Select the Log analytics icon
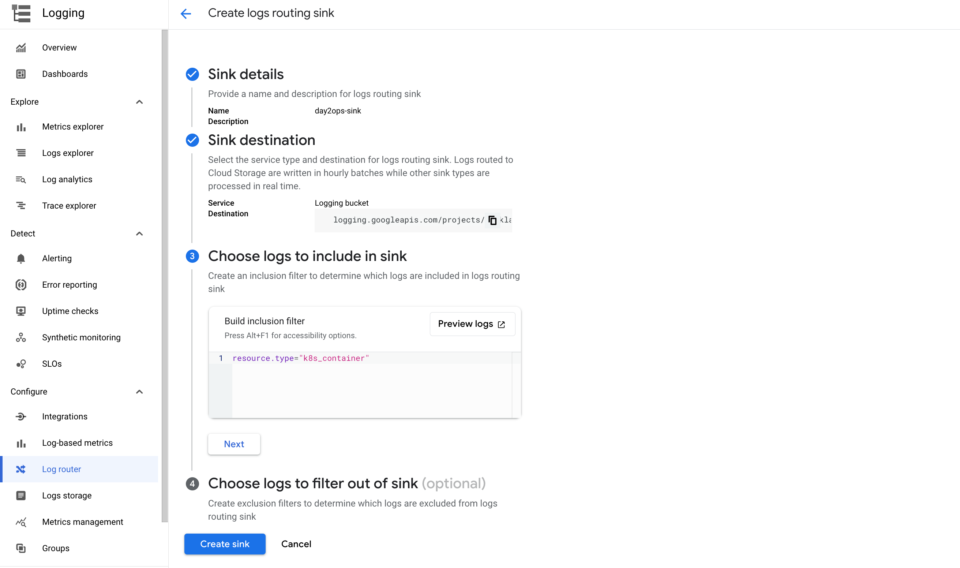The height and width of the screenshot is (568, 960). pyautogui.click(x=21, y=179)
